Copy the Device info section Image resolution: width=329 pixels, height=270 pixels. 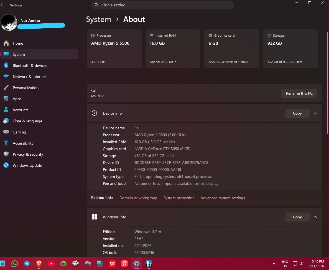297,113
